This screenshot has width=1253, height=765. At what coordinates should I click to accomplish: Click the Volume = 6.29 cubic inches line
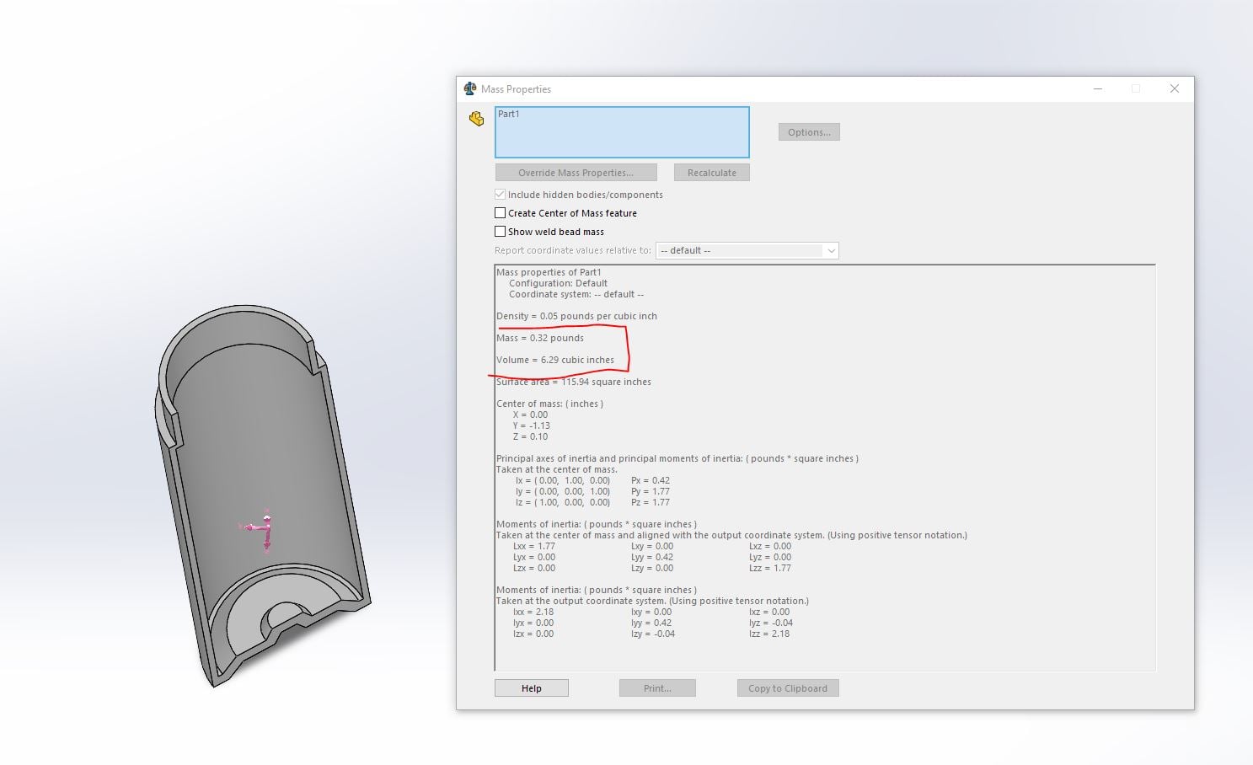pos(555,360)
